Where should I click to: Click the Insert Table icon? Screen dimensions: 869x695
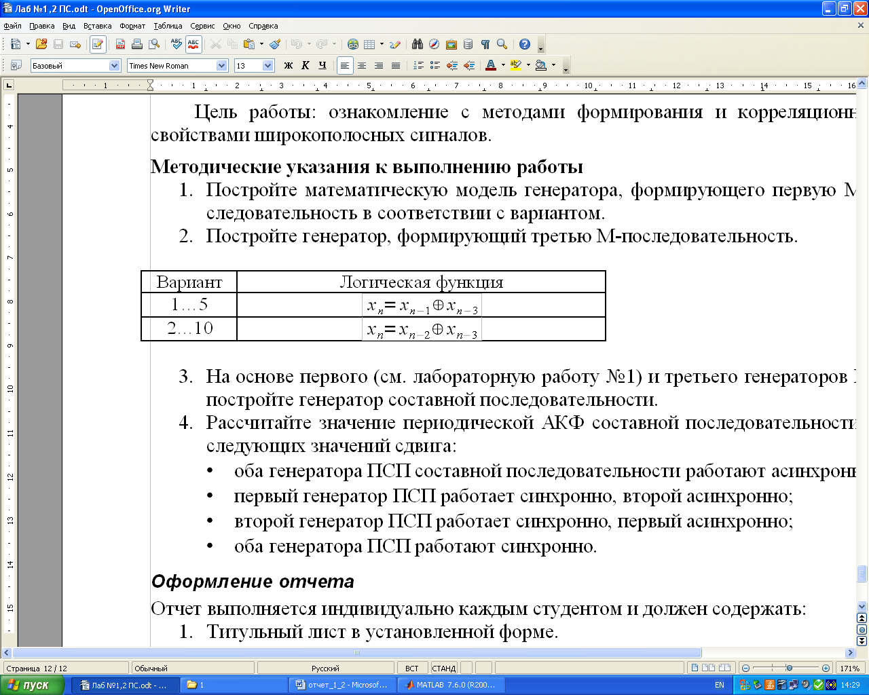[369, 44]
